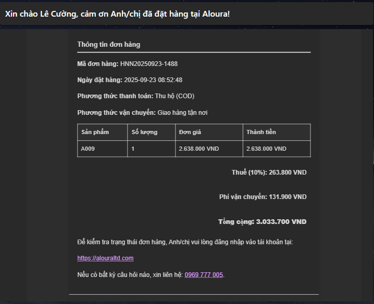This screenshot has width=374, height=304.
Task: Click the quantity cell showing 1
Action: click(x=133, y=149)
